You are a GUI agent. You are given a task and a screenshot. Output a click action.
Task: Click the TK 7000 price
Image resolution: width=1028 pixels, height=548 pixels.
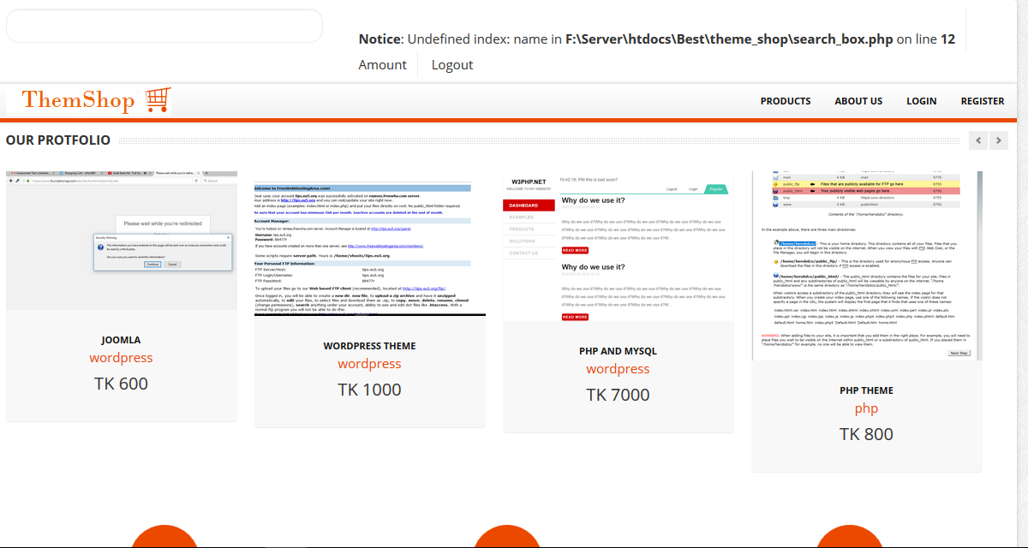coord(618,395)
